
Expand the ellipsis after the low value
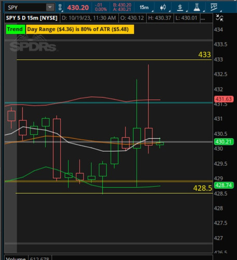pos(203,18)
